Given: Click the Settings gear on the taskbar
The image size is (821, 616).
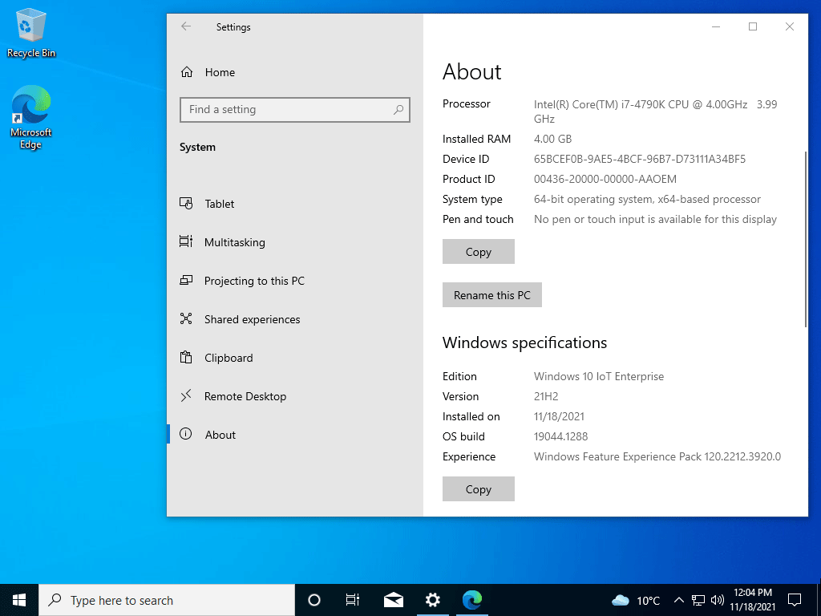Looking at the screenshot, I should tap(432, 600).
